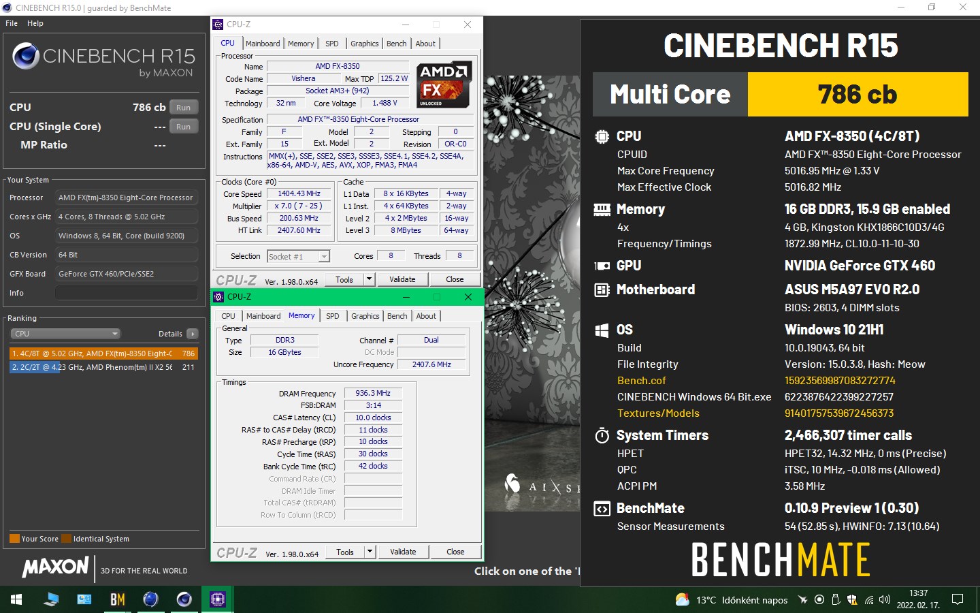
Task: Click Tools button in upper CPU-Z
Action: point(344,279)
